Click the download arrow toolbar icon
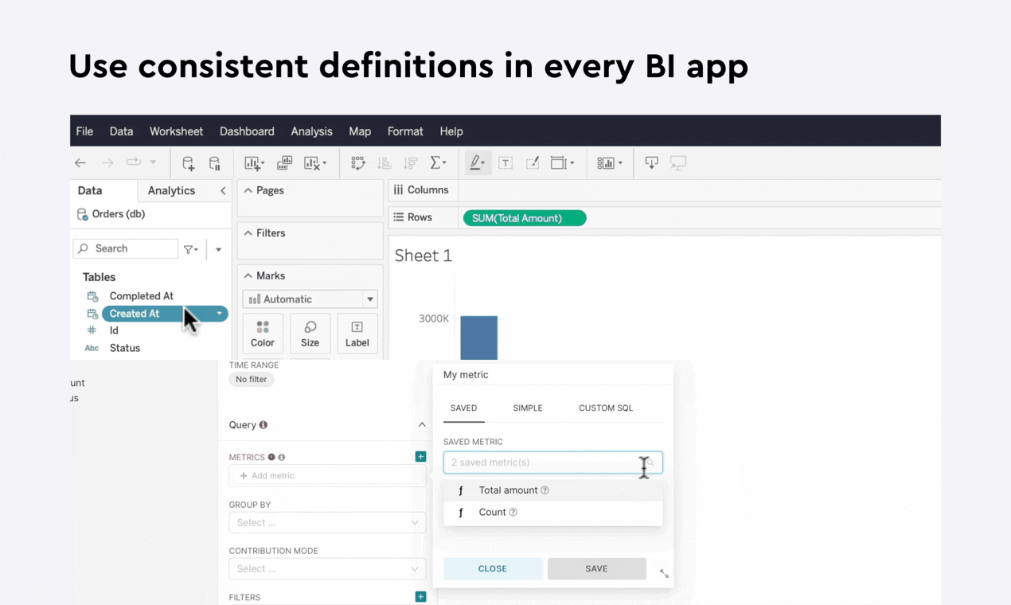 pyautogui.click(x=651, y=162)
